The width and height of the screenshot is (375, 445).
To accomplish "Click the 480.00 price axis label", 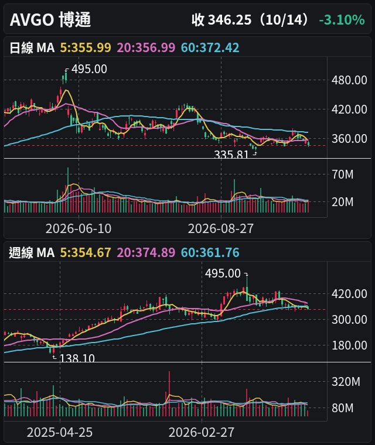I will coord(349,80).
